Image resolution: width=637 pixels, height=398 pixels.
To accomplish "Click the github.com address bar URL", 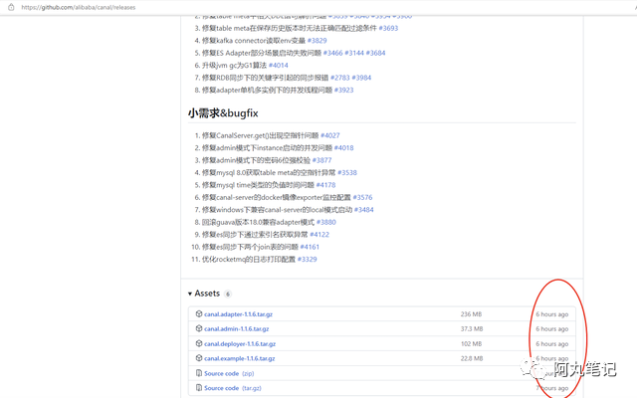I will (x=78, y=7).
